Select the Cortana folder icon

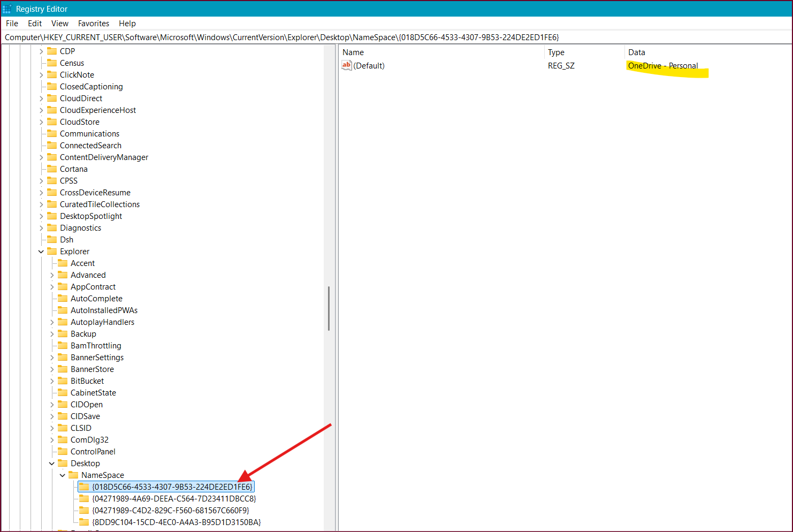(x=52, y=169)
